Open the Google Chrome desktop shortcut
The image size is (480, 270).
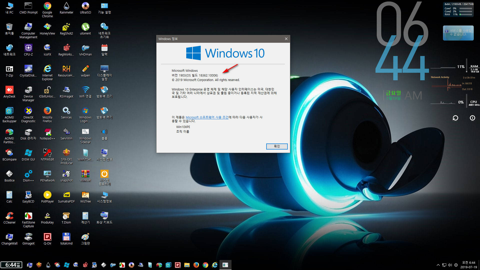47,10
